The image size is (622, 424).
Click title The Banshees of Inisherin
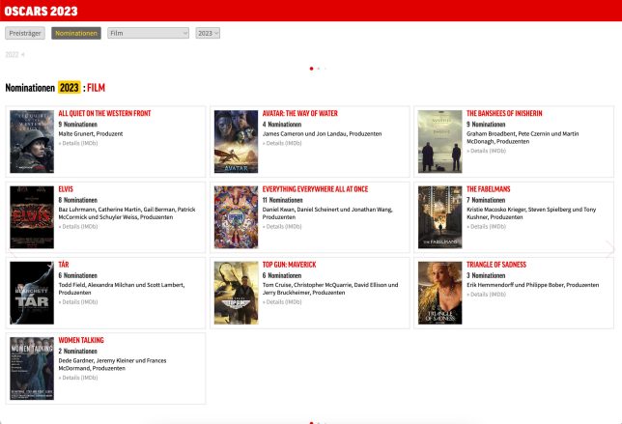(x=504, y=113)
